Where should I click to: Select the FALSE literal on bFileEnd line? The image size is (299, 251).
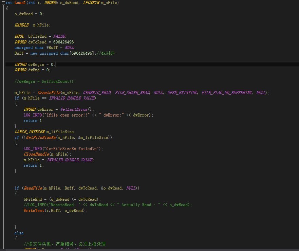point(59,36)
